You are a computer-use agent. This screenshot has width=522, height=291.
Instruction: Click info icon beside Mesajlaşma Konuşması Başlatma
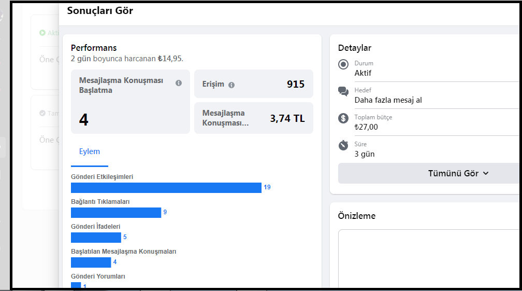click(x=179, y=83)
